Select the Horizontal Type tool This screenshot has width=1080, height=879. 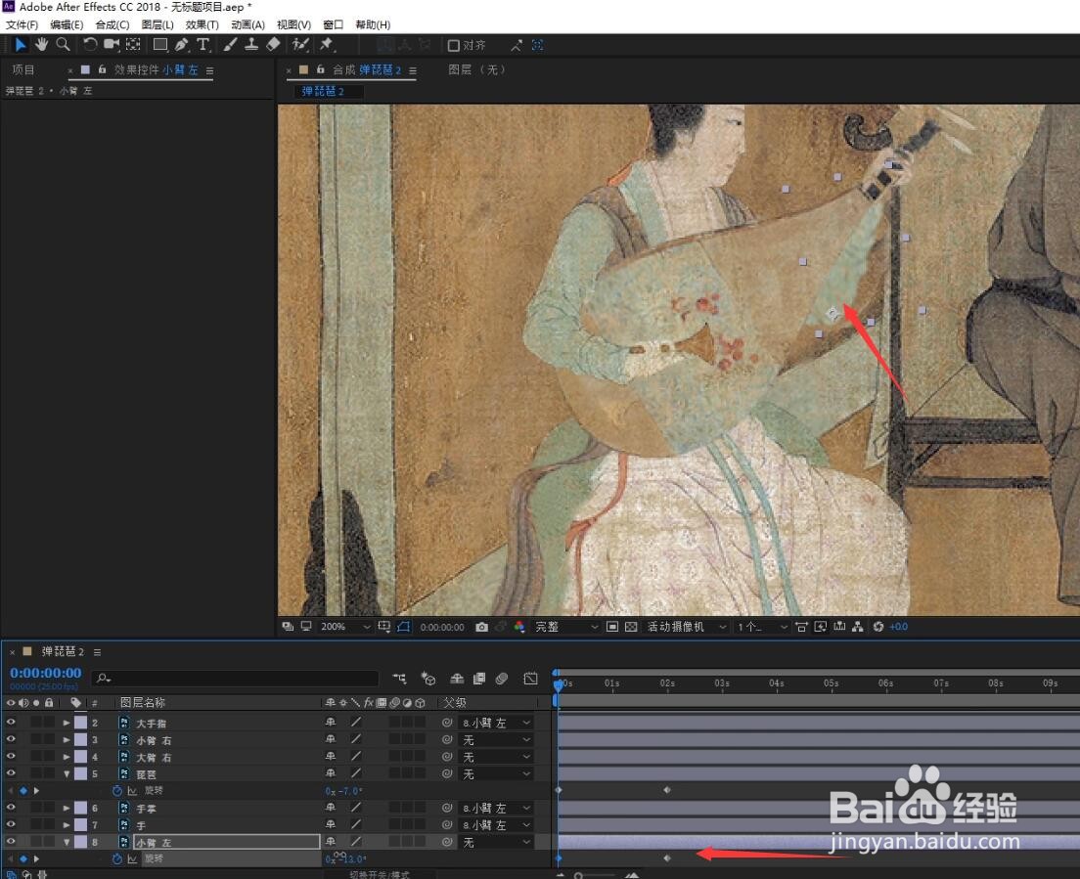point(203,45)
